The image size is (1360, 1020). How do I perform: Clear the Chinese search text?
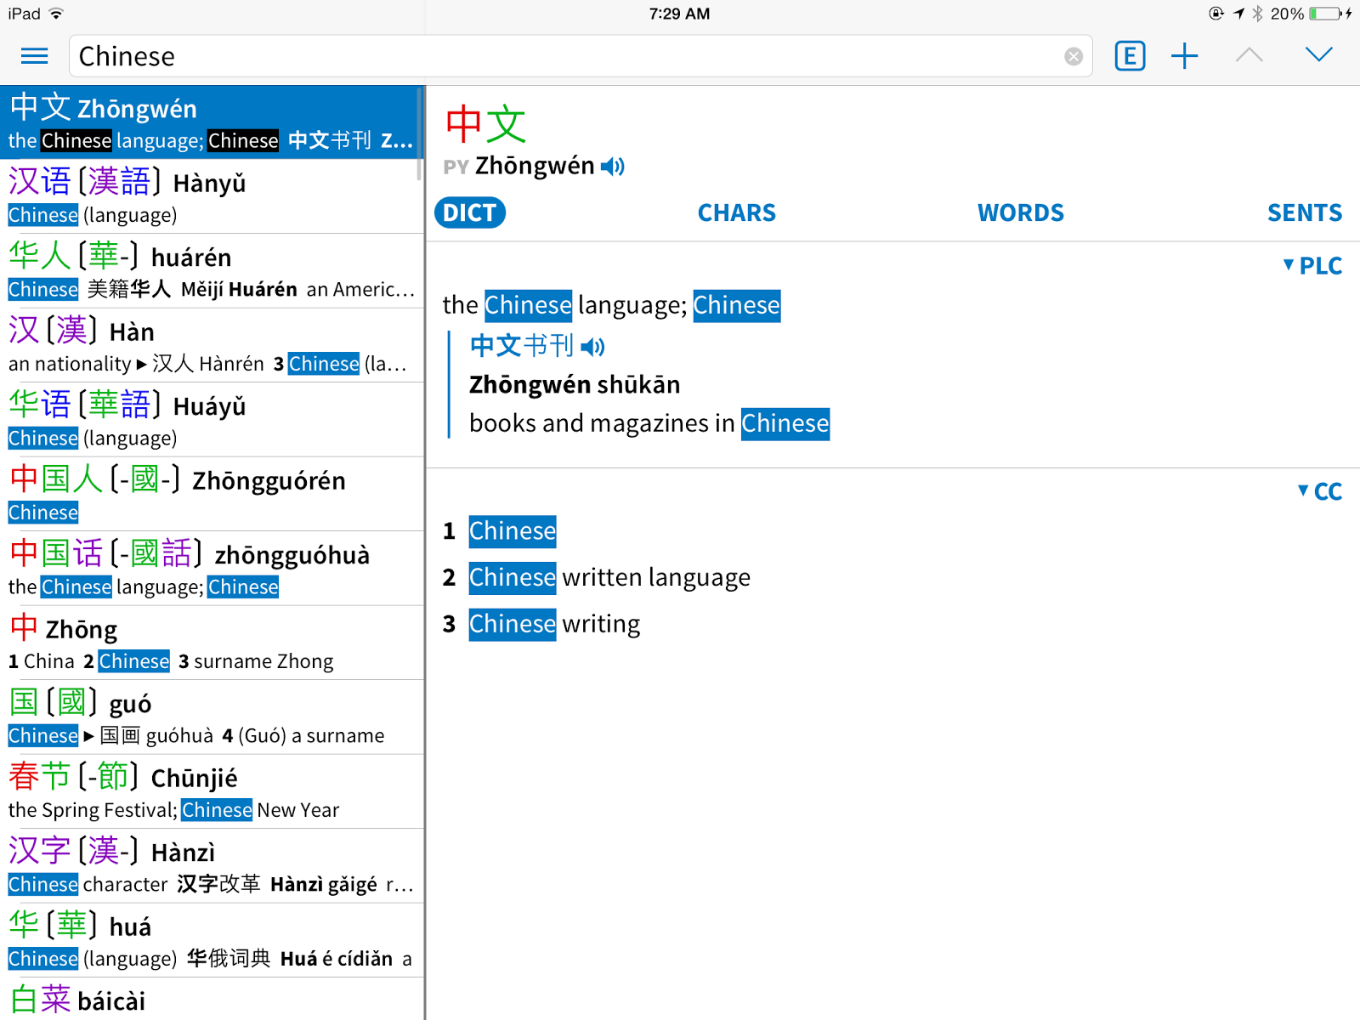tap(1072, 56)
